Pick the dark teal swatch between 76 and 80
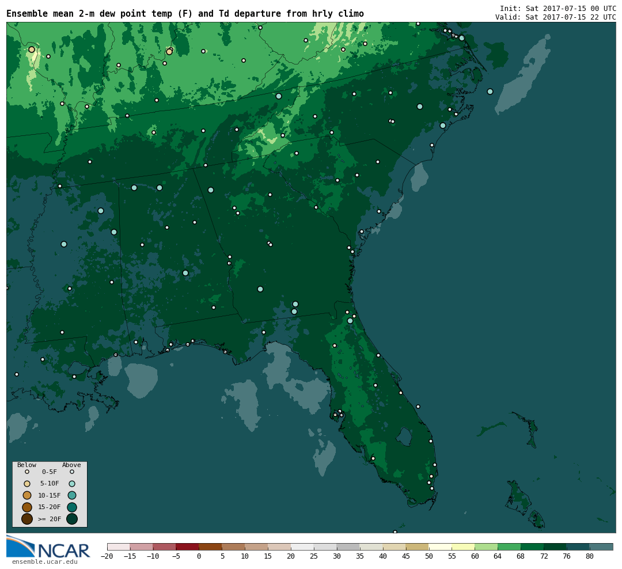The height and width of the screenshot is (569, 622). [579, 547]
